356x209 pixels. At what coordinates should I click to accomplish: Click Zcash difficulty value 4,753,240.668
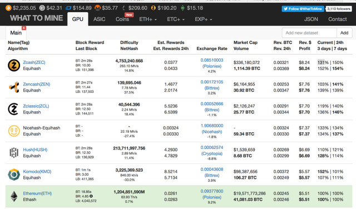(129, 61)
